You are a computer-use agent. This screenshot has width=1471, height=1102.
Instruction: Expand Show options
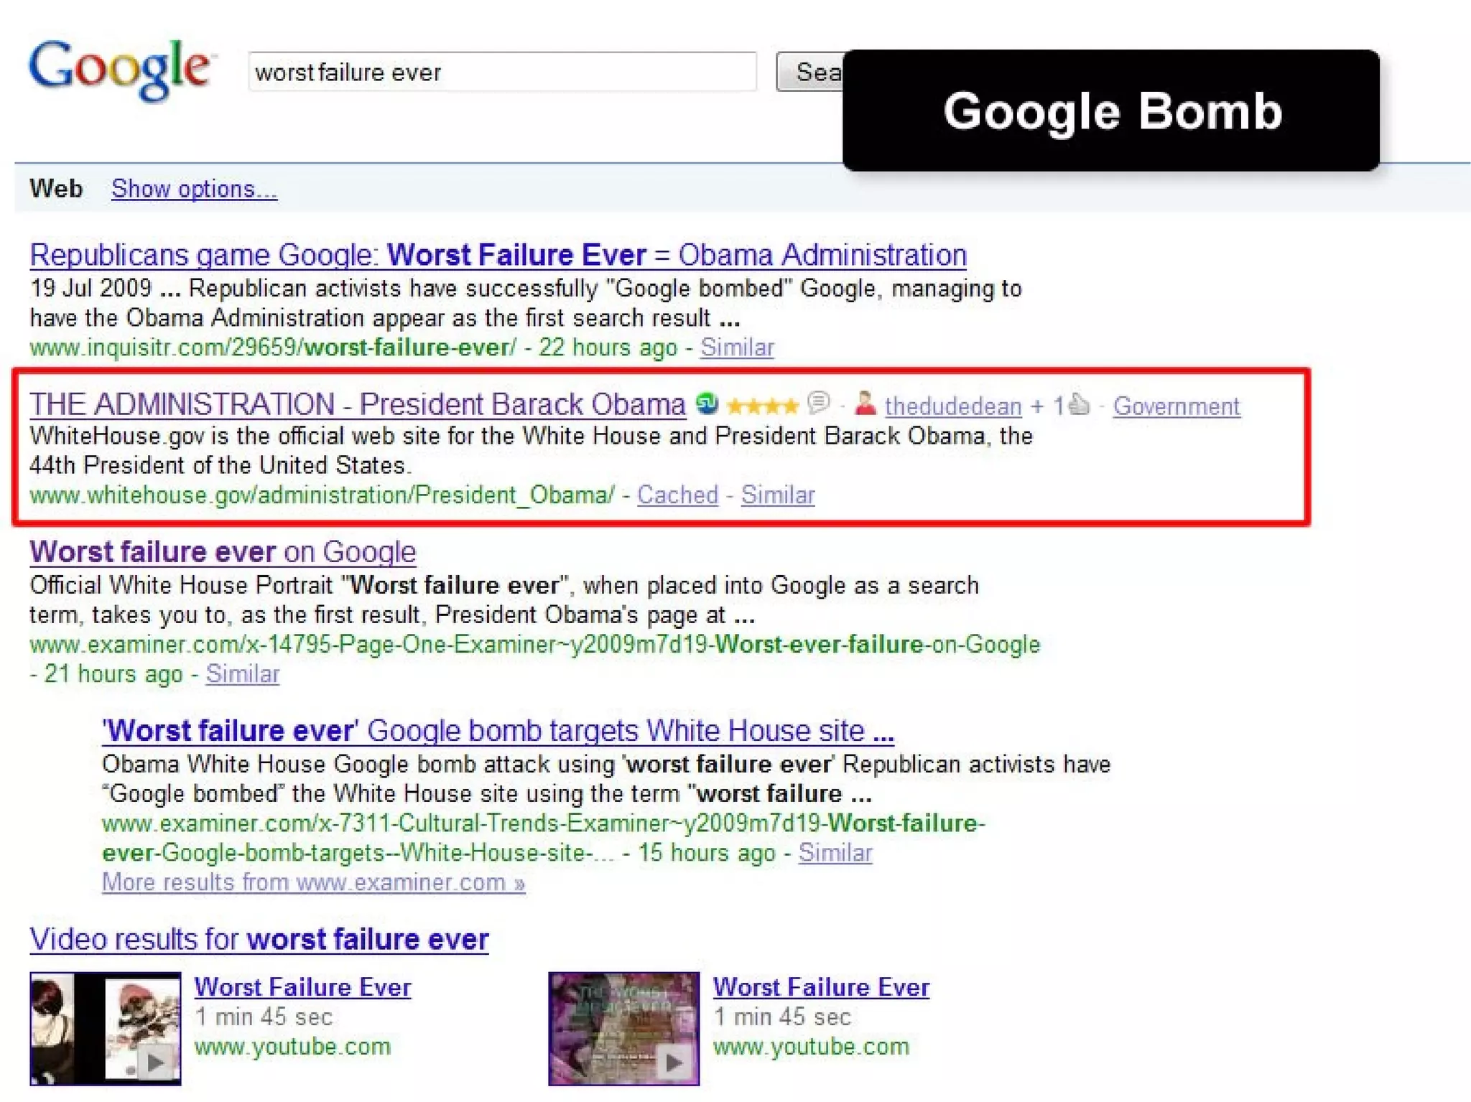194,189
